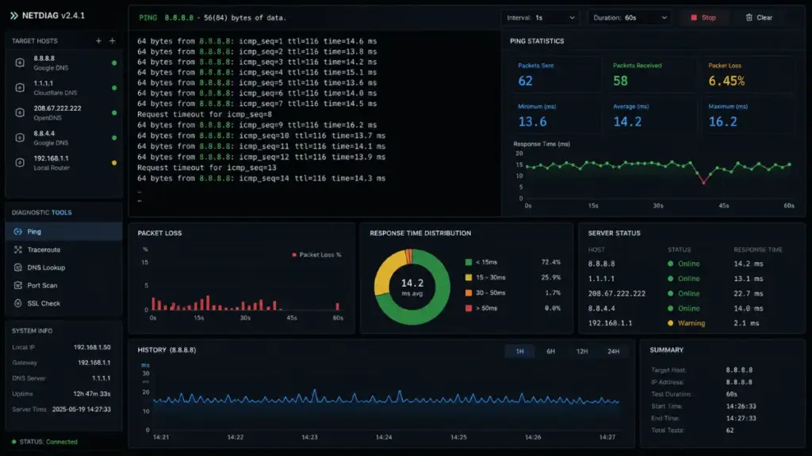
Task: Open the DNS Lookup tool
Action: click(63, 268)
